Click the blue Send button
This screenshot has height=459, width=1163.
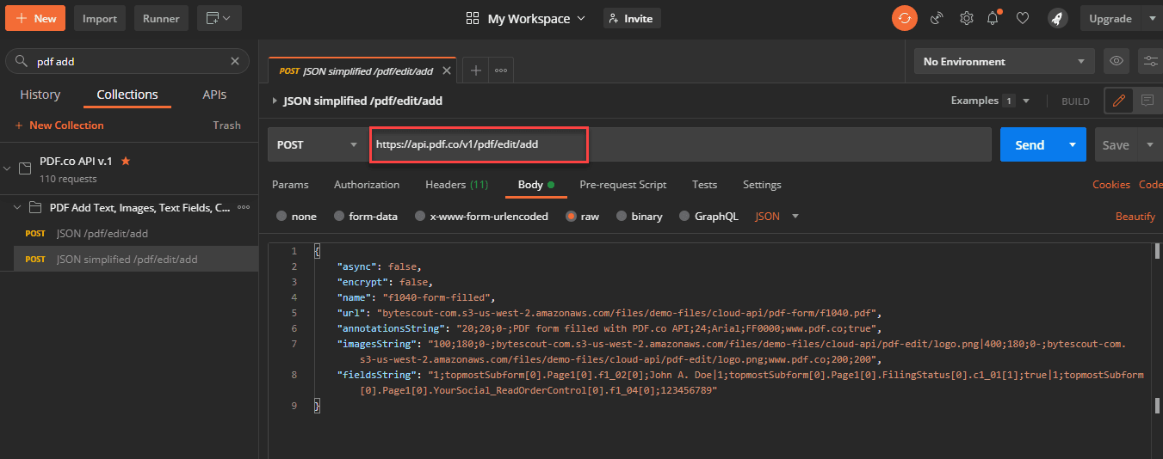click(1029, 145)
